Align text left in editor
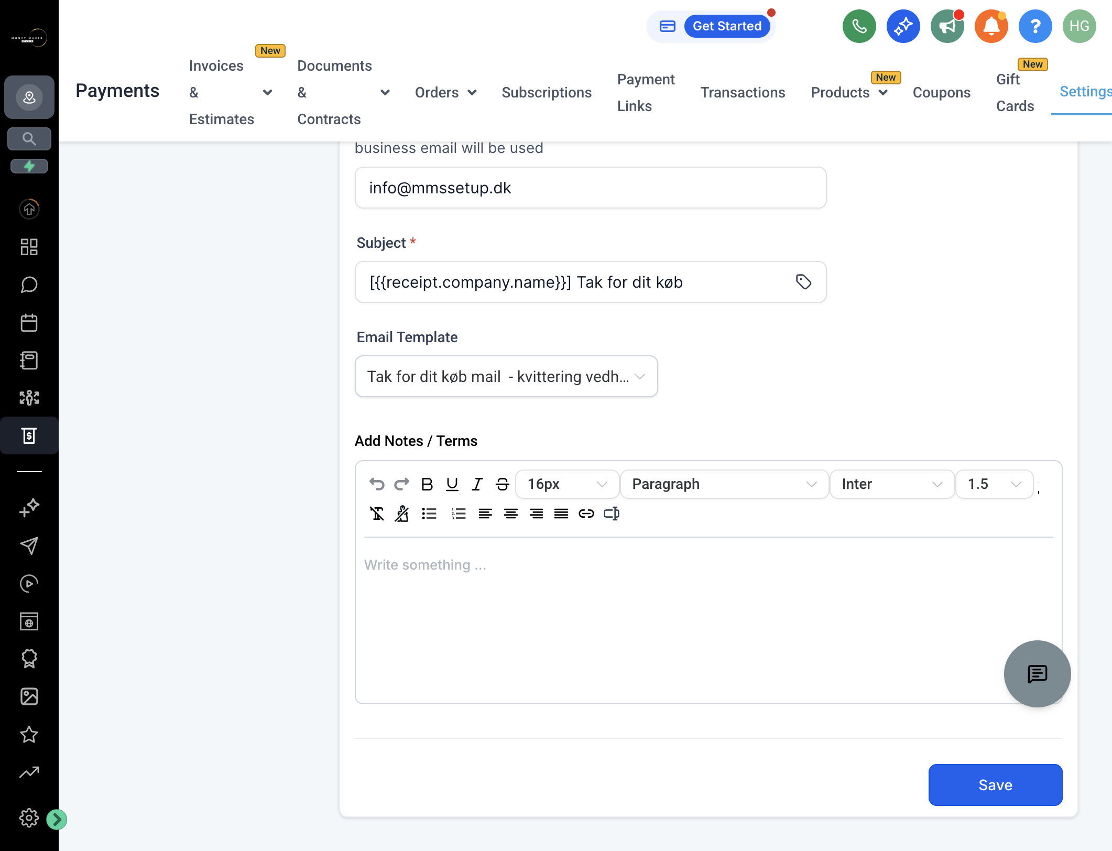This screenshot has height=851, width=1112. 485,514
